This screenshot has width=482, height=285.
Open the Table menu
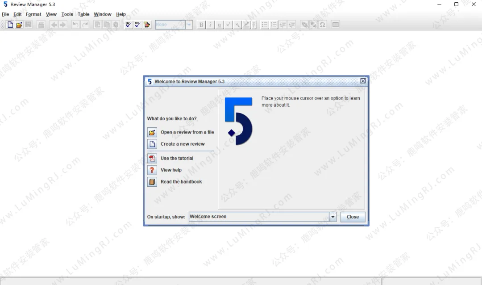(83, 14)
